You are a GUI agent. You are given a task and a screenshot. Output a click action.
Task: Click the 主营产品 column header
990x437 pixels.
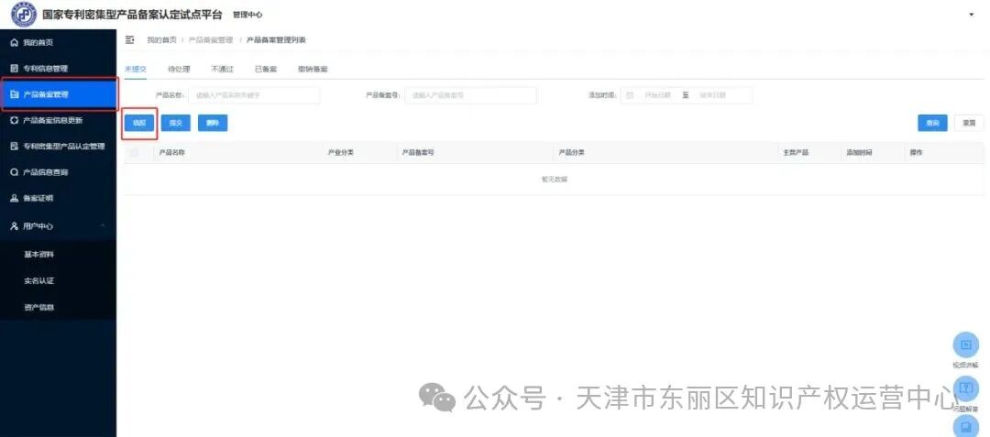(797, 153)
